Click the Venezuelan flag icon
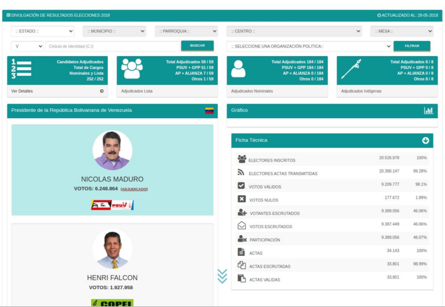Screen dimensions: 445x307 [209, 110]
